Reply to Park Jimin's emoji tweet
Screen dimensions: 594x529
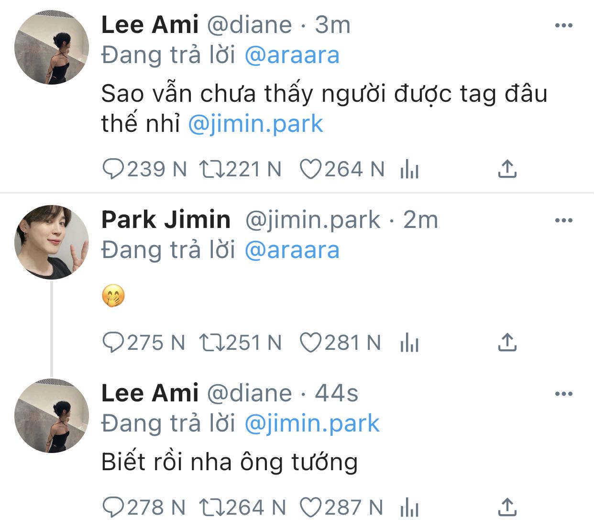coord(113,343)
